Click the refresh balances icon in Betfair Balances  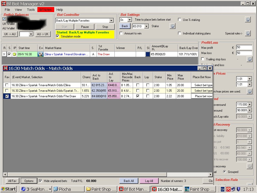pyautogui.click(x=4, y=19)
